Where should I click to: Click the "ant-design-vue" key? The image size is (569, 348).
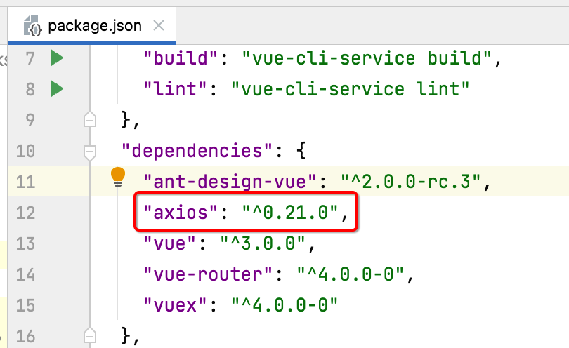(x=230, y=181)
